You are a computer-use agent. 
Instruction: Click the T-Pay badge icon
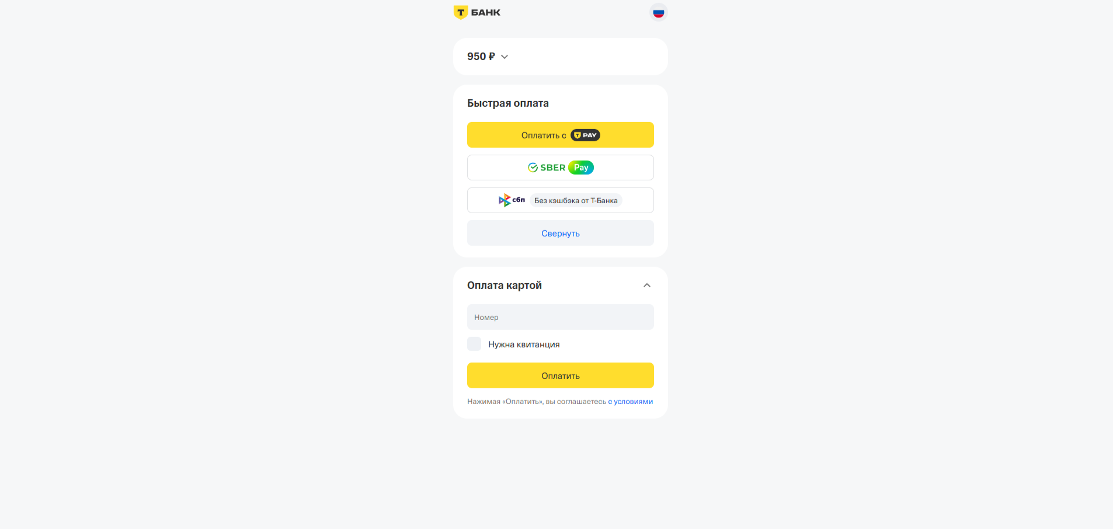click(x=585, y=135)
